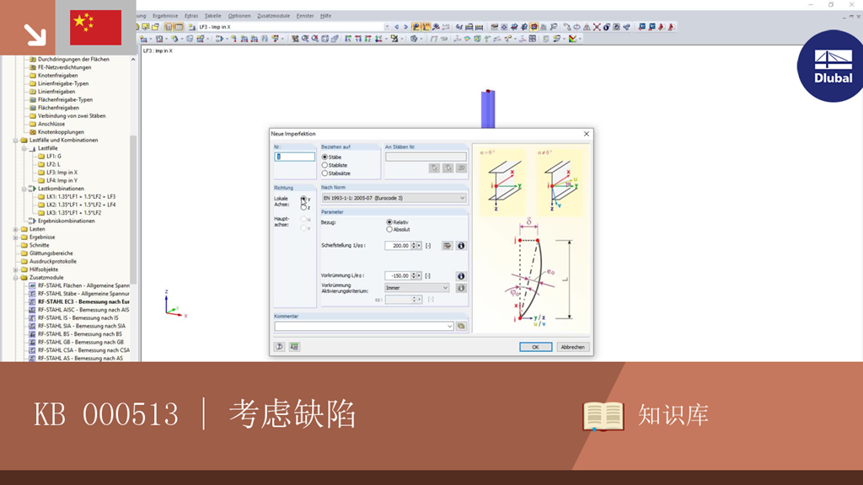Open the Kommentar dropdown list
Viewport: 863px width, 485px height.
[449, 326]
